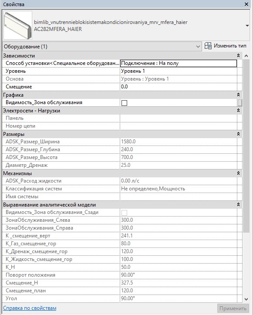Click the small button beside the Видимость_Зона обслуживания row
This screenshot has width=253, height=315.
pos(240,103)
